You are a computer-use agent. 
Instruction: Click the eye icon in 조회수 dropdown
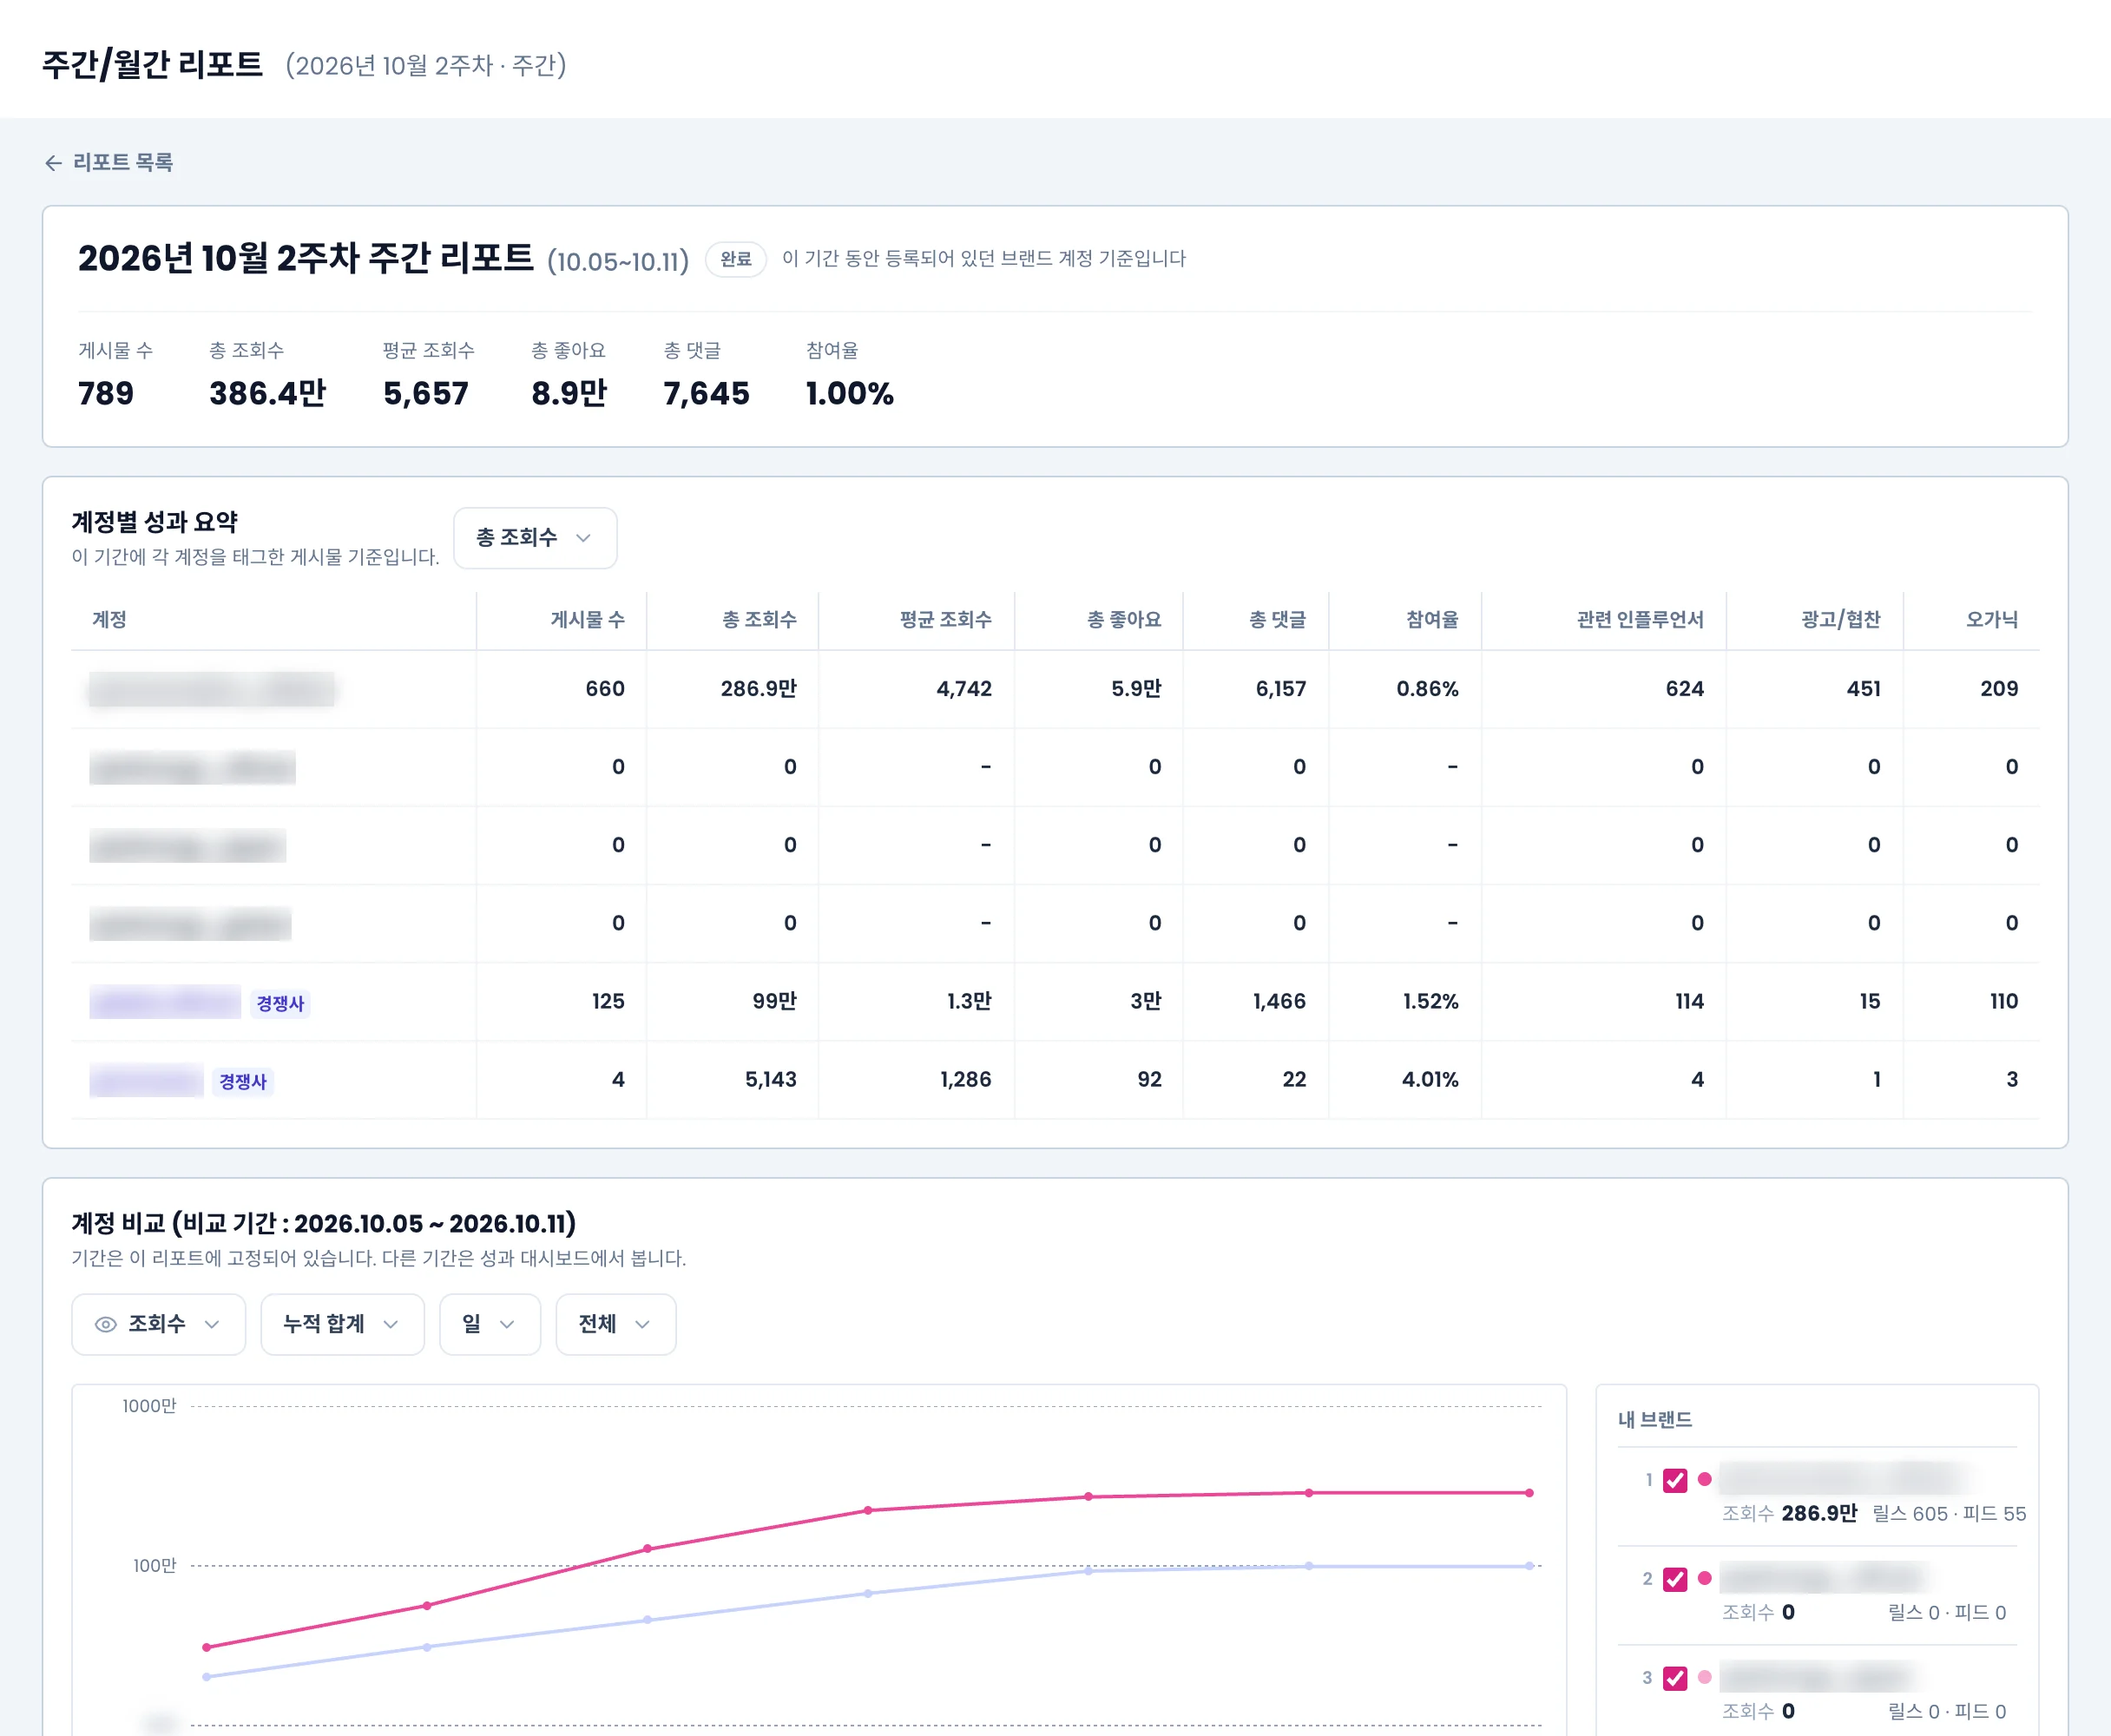[x=105, y=1324]
